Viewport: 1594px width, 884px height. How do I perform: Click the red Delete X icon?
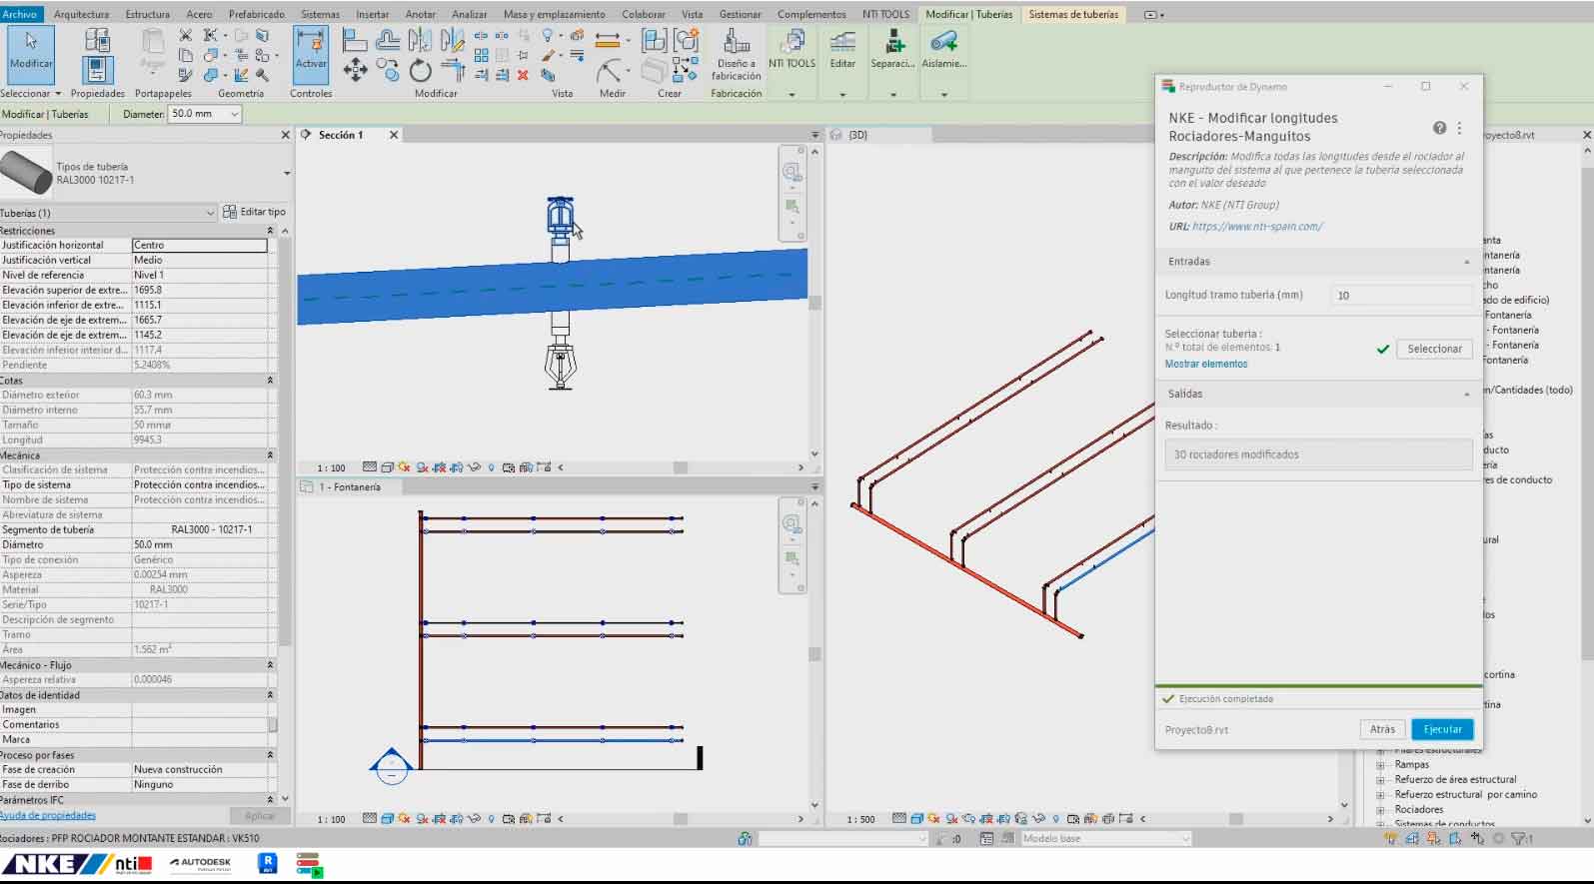tap(523, 75)
